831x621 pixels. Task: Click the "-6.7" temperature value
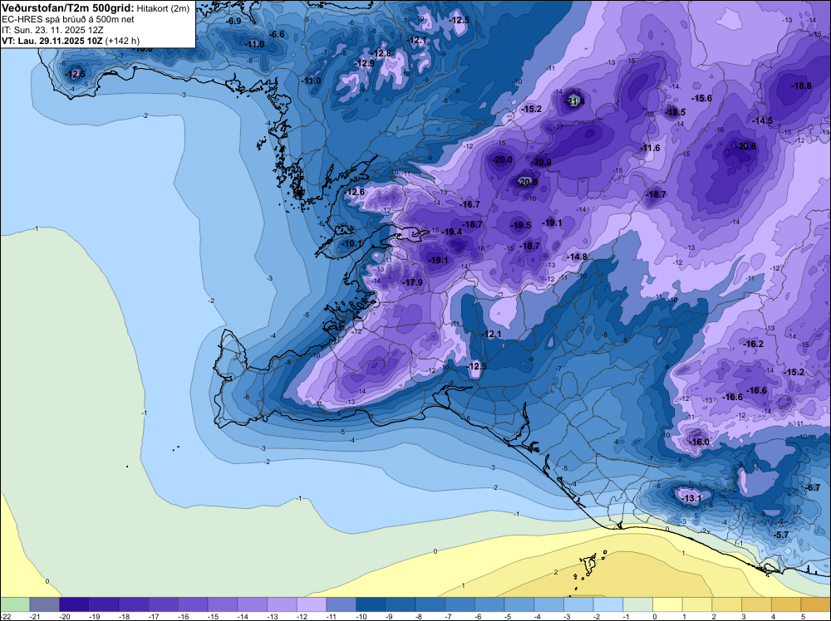[813, 487]
